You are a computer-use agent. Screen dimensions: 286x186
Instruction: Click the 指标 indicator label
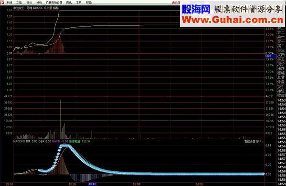56,8
